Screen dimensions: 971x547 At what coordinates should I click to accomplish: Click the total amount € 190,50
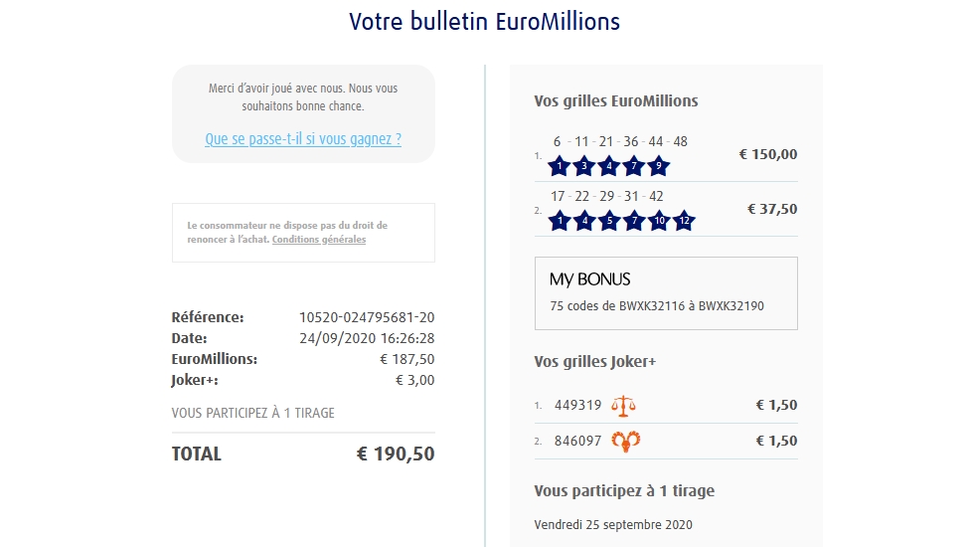click(395, 455)
